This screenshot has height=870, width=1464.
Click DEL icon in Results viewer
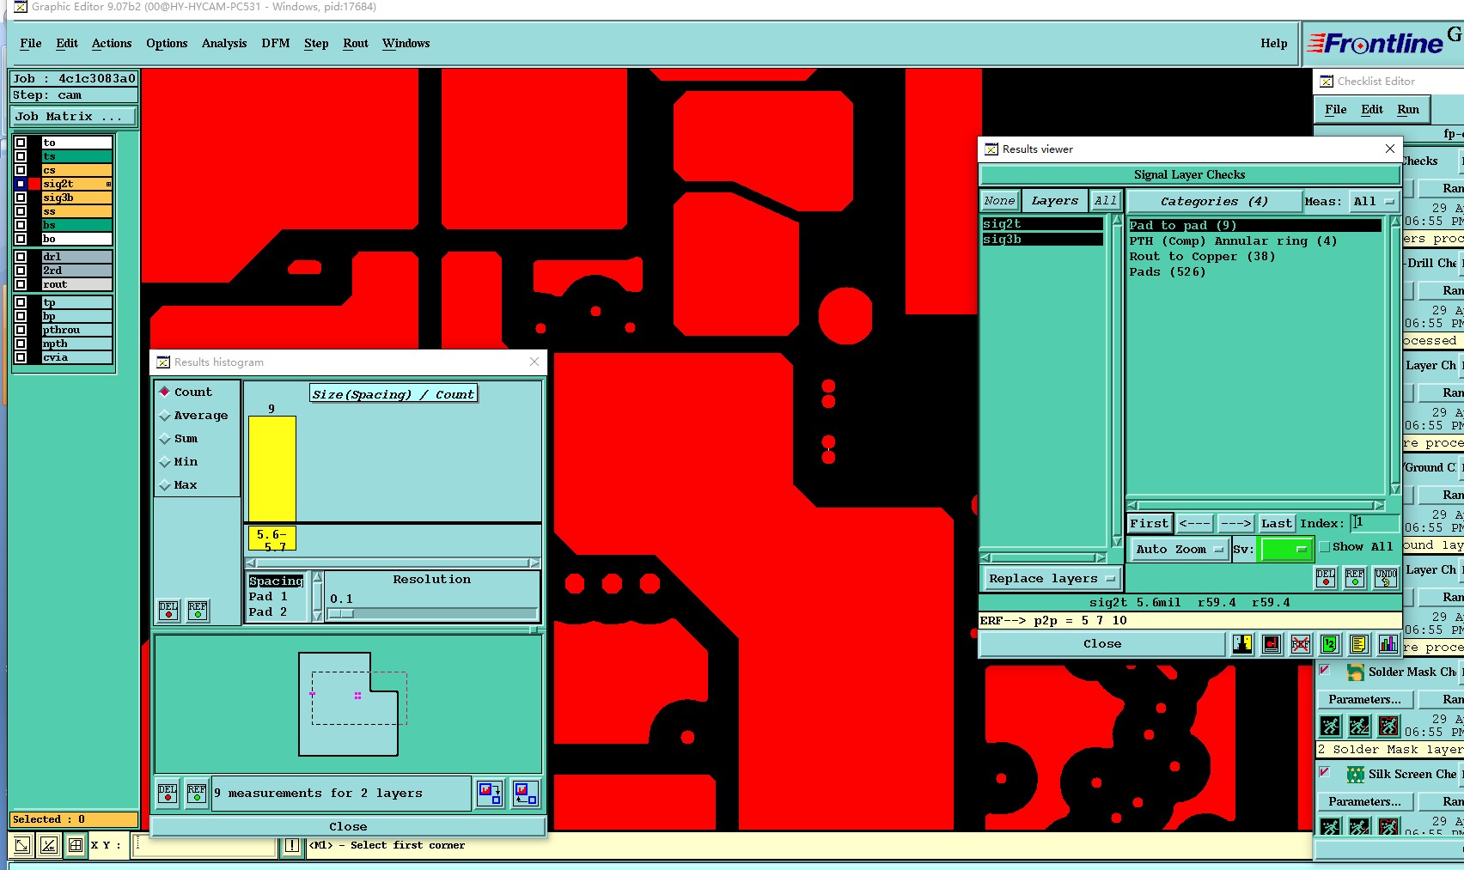click(1326, 578)
